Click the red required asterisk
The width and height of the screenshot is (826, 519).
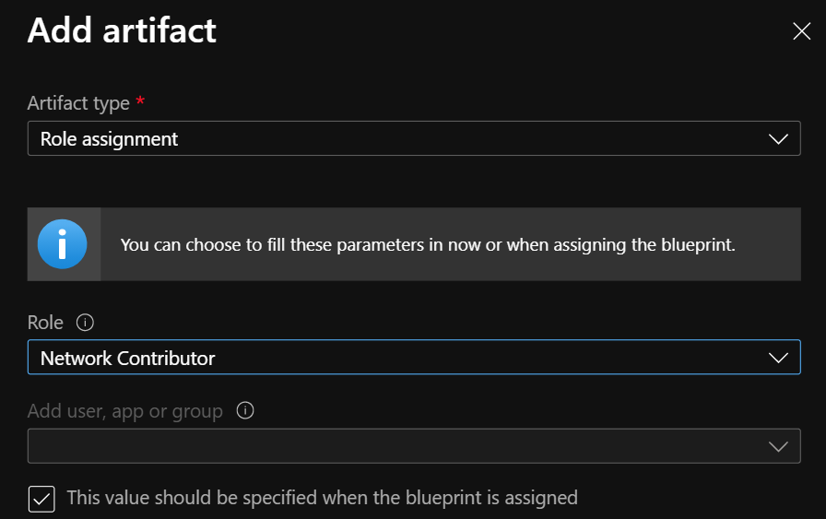[x=140, y=100]
